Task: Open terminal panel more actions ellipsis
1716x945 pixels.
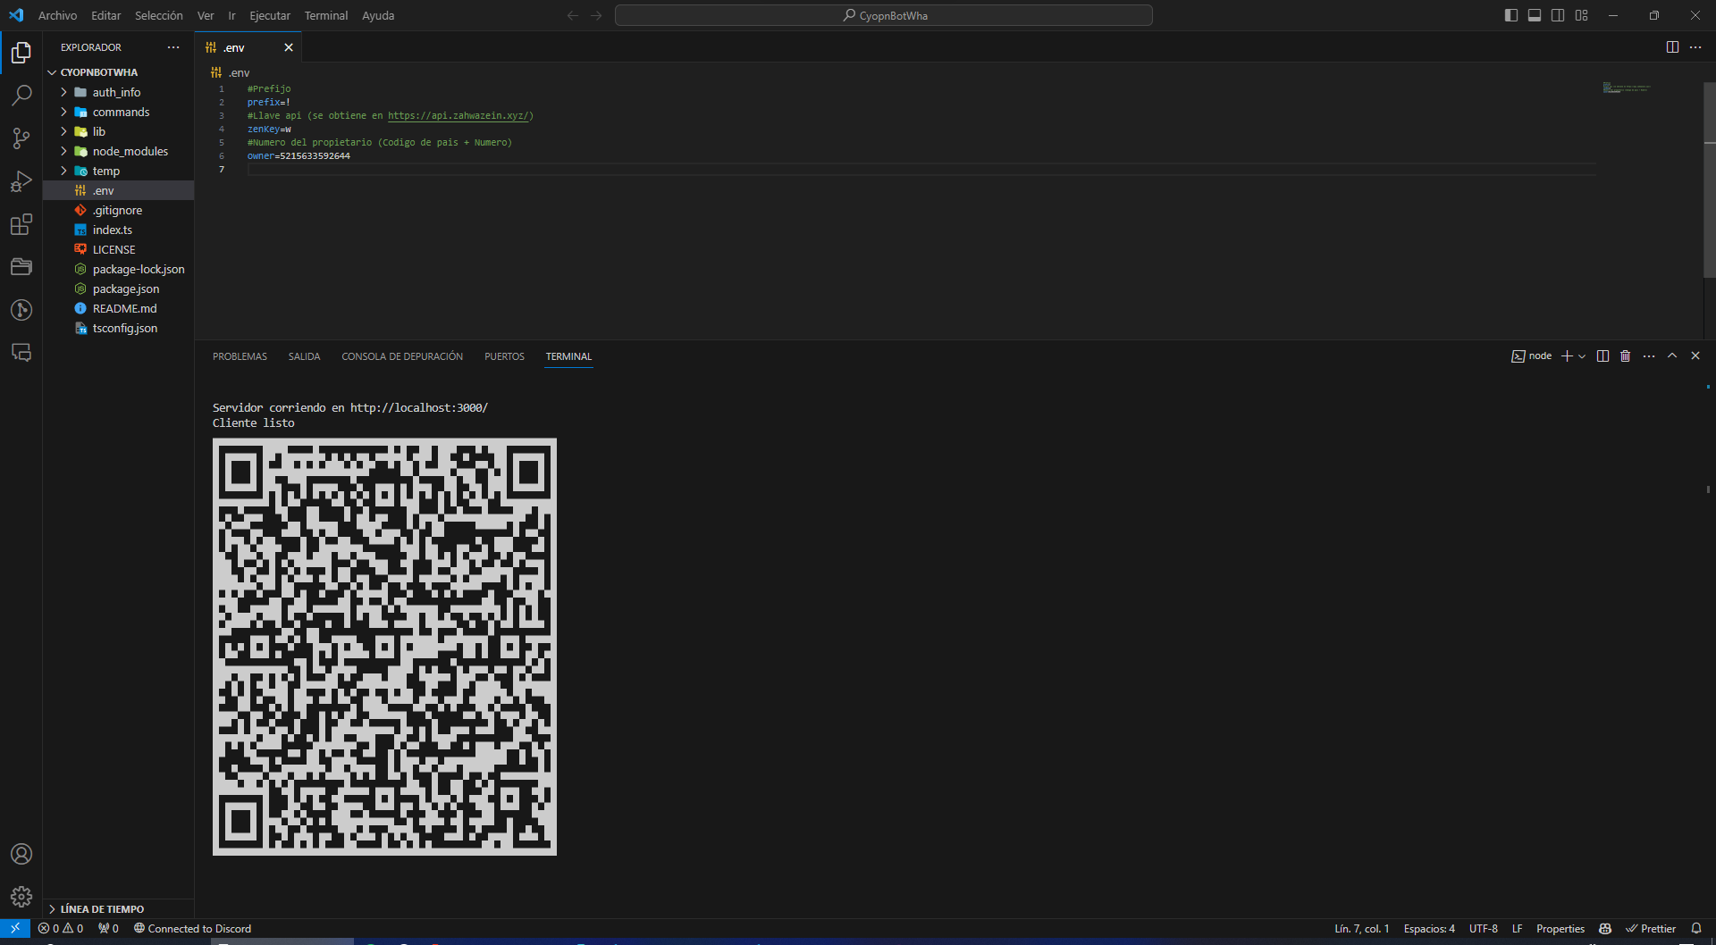Action: tap(1649, 356)
